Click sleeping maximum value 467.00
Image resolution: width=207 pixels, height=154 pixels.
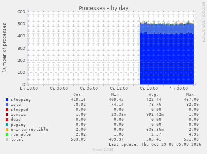tap(191, 100)
